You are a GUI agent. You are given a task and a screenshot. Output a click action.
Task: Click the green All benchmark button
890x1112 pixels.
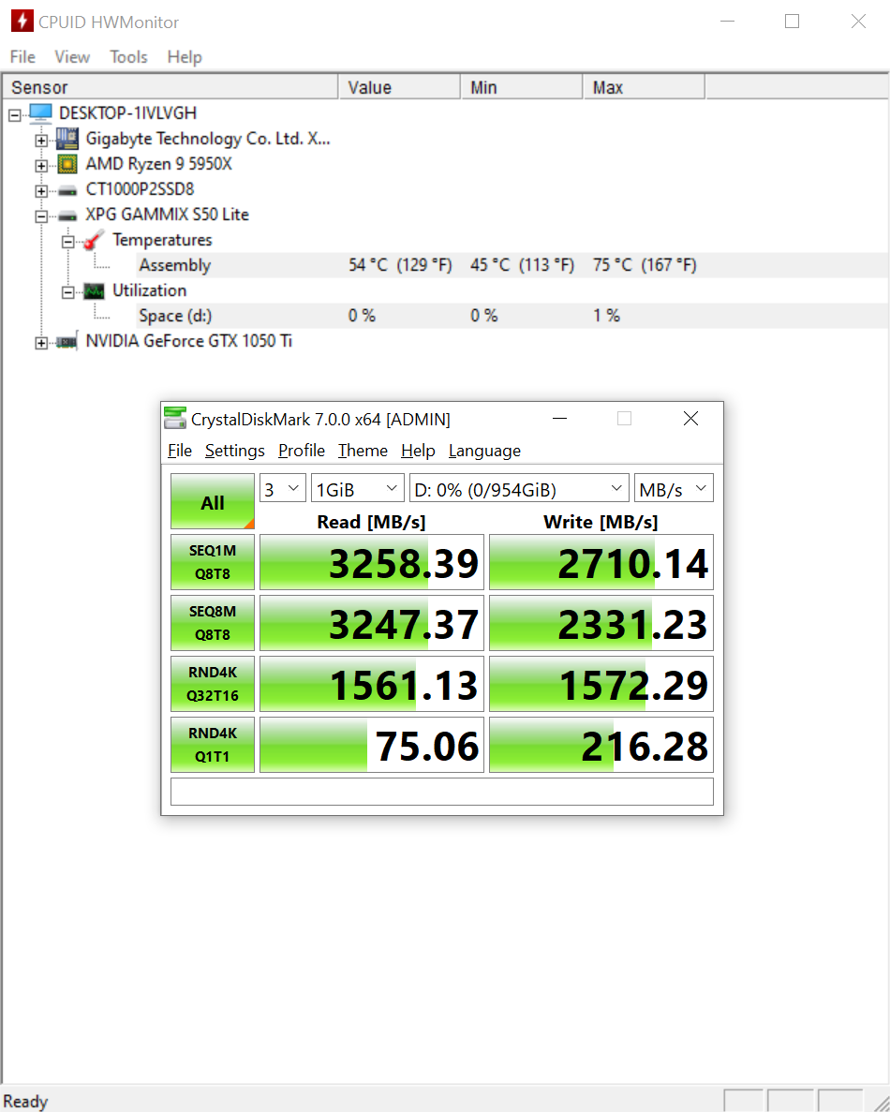pyautogui.click(x=213, y=501)
